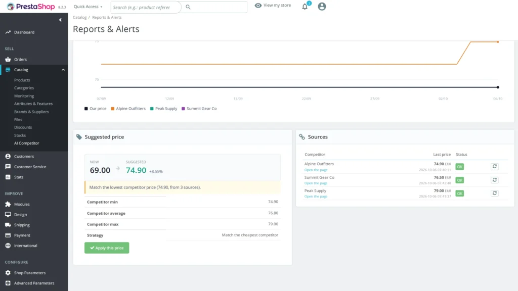The width and height of the screenshot is (518, 291).
Task: Refresh the Alpine Outfitters source
Action: point(495,167)
